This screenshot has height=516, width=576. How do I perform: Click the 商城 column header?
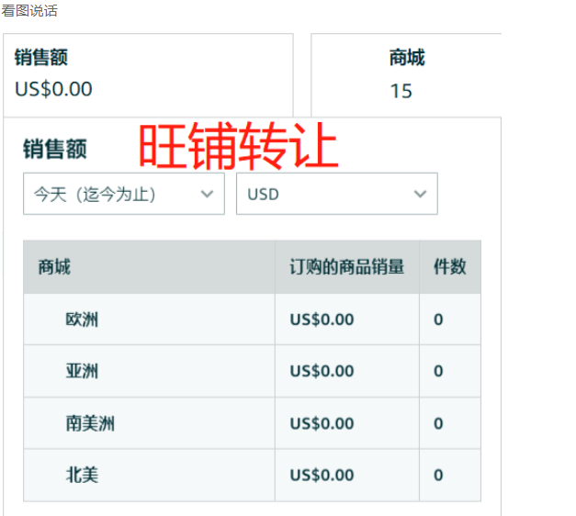55,267
